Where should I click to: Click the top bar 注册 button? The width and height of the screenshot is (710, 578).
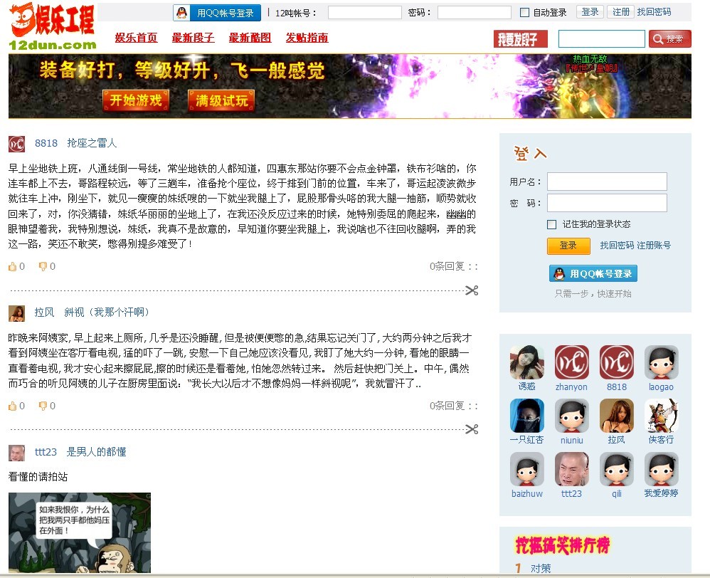621,12
